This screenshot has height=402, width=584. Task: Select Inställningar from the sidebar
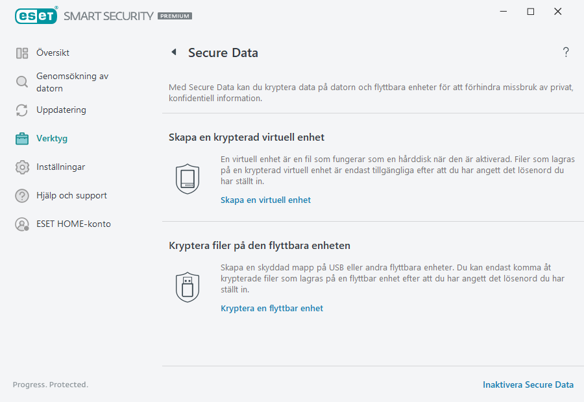60,167
